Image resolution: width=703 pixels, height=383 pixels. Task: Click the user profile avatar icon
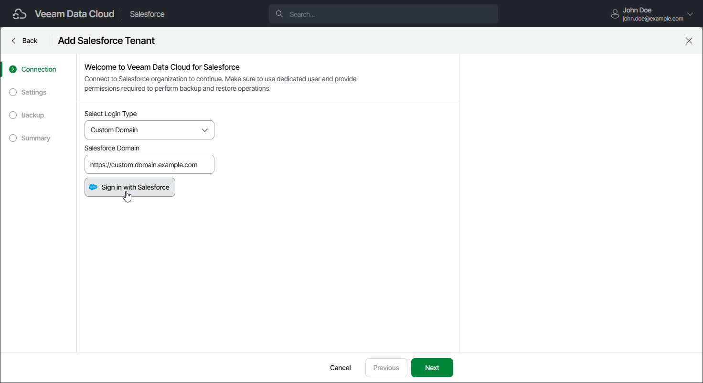coord(615,14)
